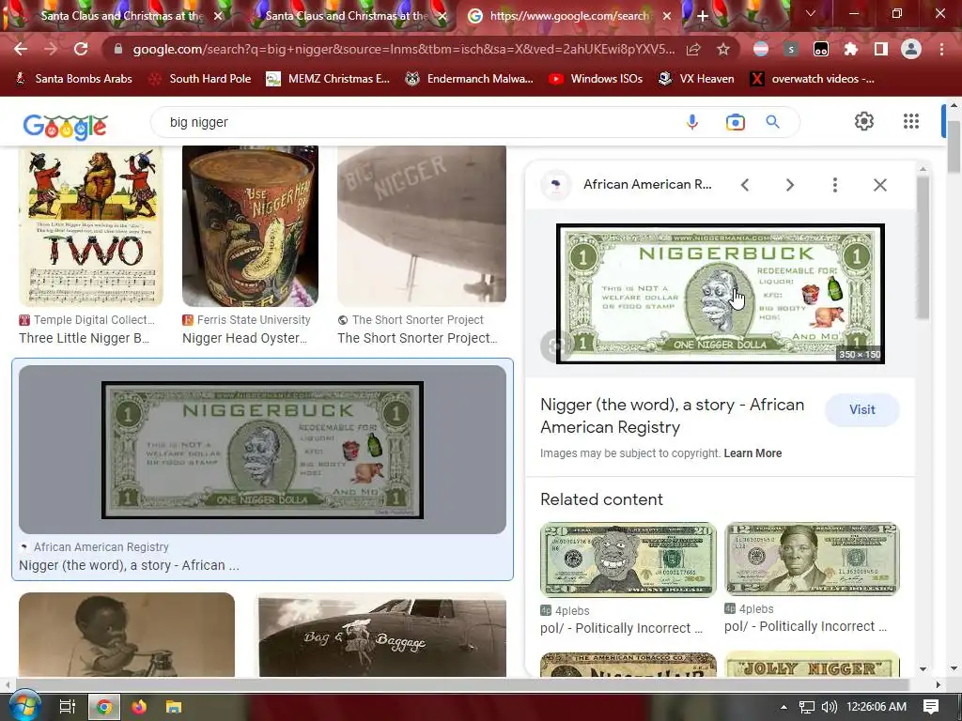Screen dimensions: 962x721
Task: Open the gray S extension icon
Action: pyautogui.click(x=791, y=49)
